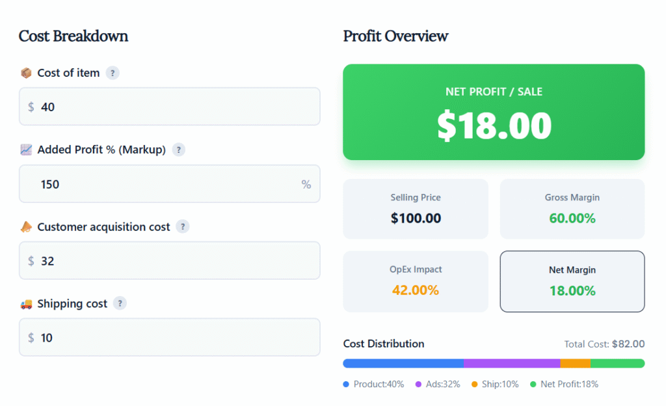
Task: Click the chart emoji beside Added Profit
Action: [x=26, y=150]
